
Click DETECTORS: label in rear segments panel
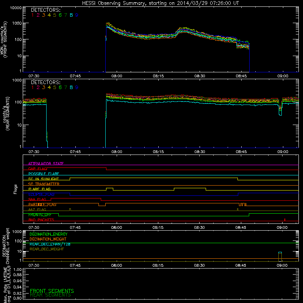pyautogui.click(x=45, y=82)
